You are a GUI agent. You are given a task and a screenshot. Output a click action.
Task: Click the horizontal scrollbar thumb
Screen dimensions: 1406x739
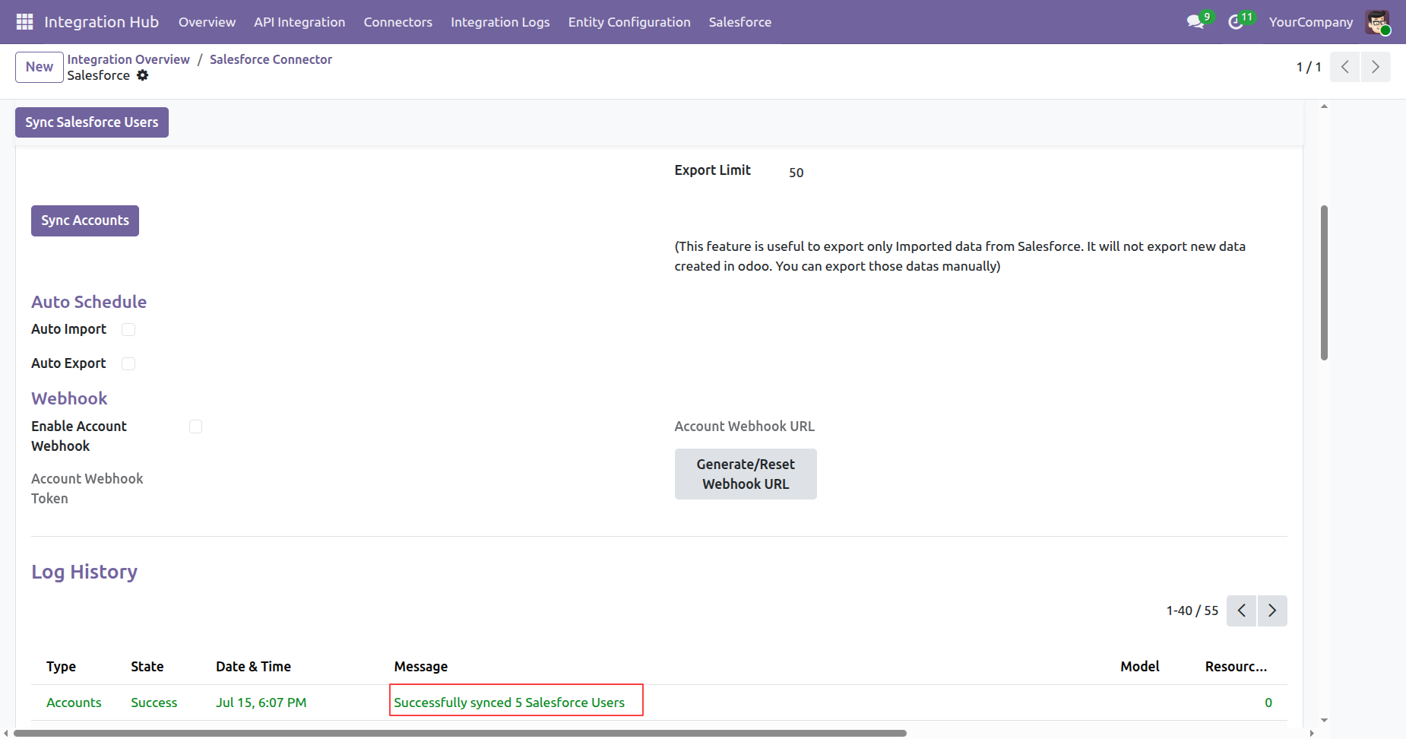[461, 734]
